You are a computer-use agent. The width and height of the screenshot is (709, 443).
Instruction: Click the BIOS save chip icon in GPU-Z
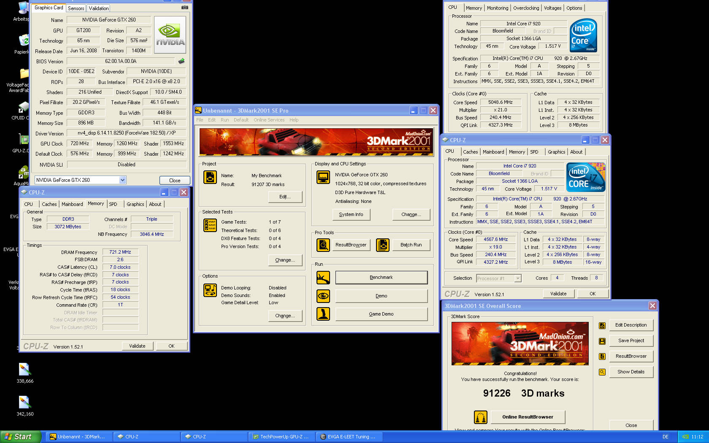[x=181, y=61]
